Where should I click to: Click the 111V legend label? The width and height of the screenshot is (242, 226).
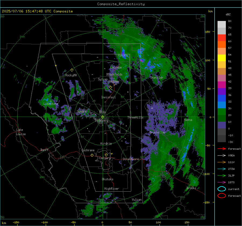(x=231, y=162)
